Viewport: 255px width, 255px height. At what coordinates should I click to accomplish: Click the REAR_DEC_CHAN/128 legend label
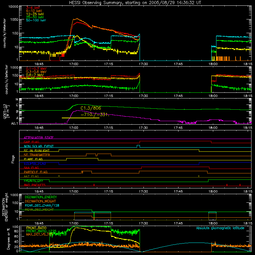click(x=42, y=205)
